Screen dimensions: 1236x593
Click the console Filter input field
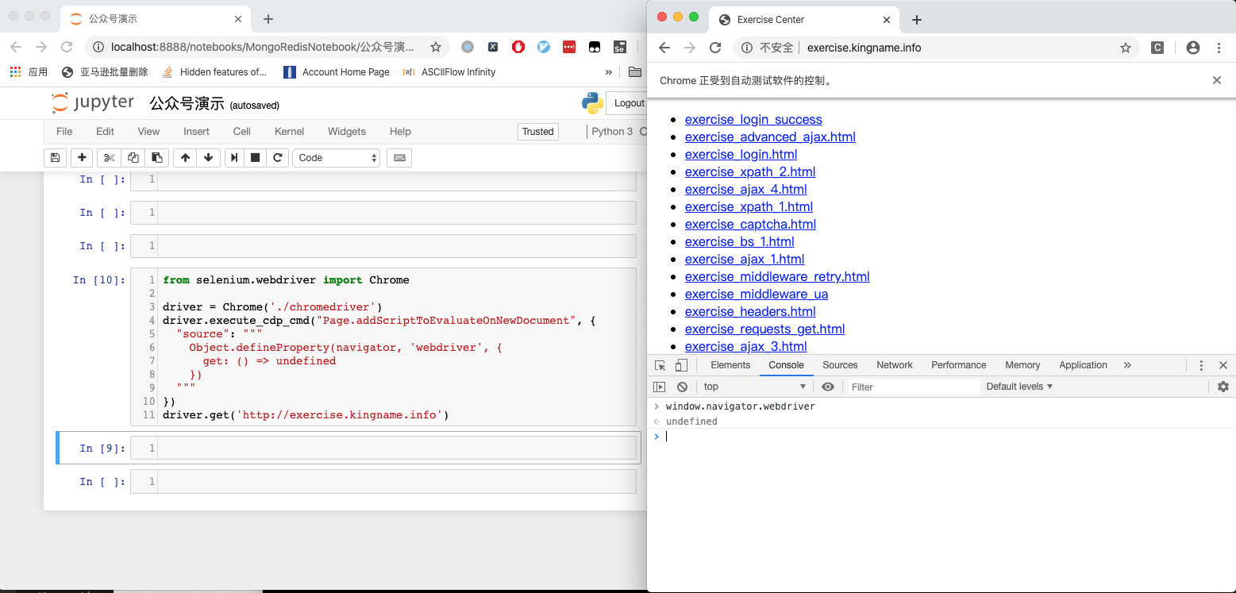(x=913, y=387)
